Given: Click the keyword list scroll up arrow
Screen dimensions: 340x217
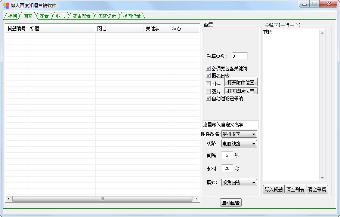Looking at the screenshot, I should (322, 33).
